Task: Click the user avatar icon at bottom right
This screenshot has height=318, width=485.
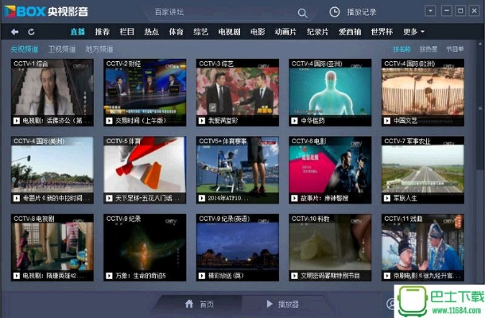Action: [x=391, y=304]
